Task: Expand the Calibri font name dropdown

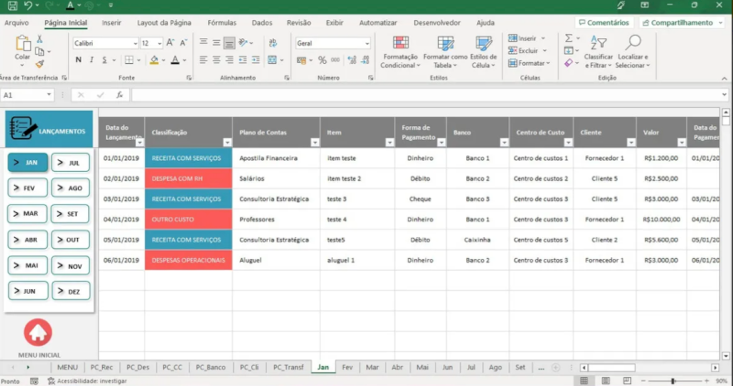Action: click(x=134, y=43)
